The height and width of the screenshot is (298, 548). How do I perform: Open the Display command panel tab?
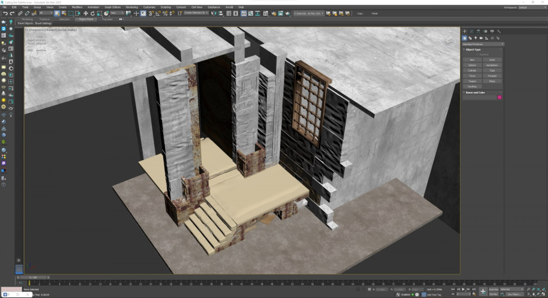(492, 31)
